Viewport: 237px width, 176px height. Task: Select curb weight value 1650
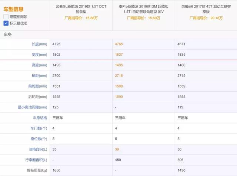coord(56,170)
